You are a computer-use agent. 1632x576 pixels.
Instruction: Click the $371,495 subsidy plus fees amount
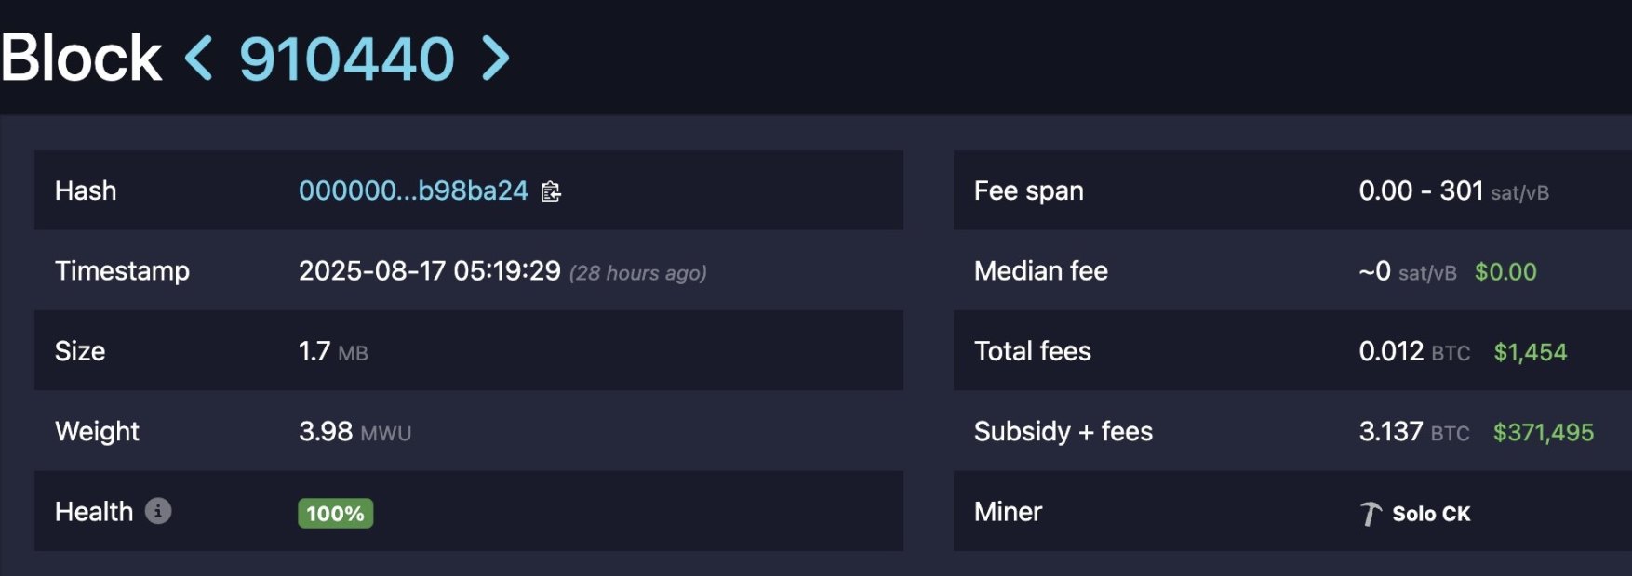pos(1543,432)
